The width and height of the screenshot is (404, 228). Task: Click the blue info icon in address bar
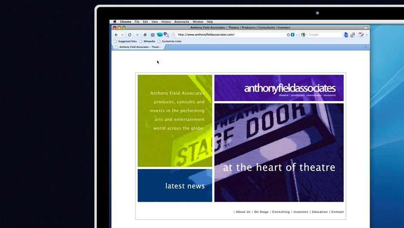[x=292, y=34]
